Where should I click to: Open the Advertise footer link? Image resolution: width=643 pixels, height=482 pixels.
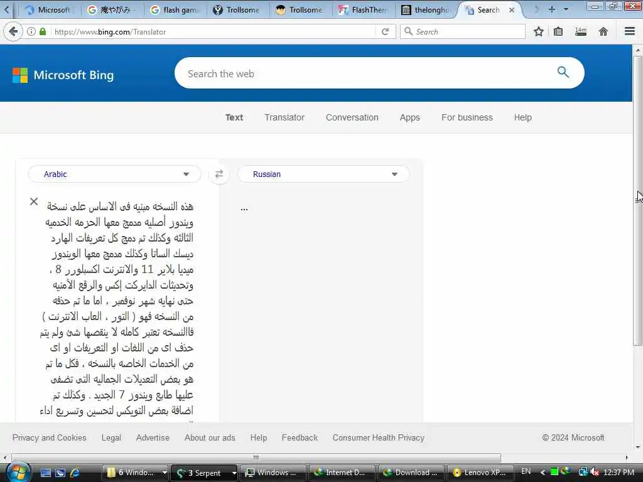pos(153,437)
